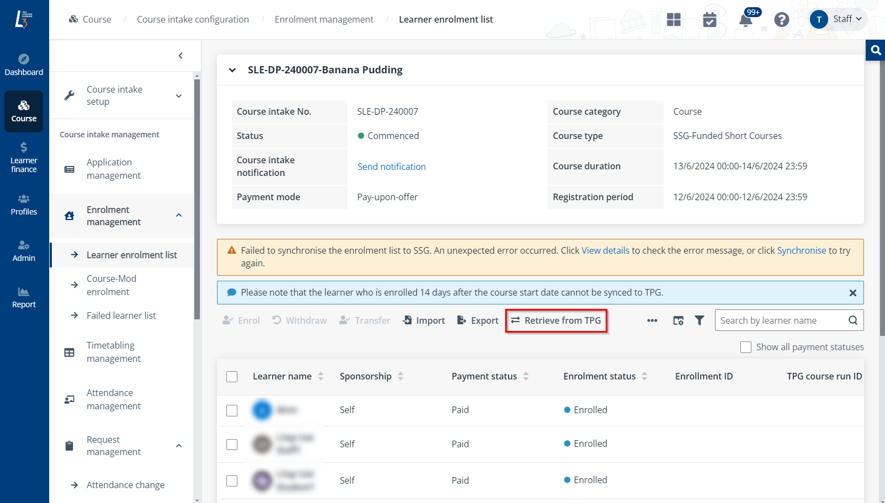Open the filter funnel icon
The height and width of the screenshot is (503, 885).
699,320
